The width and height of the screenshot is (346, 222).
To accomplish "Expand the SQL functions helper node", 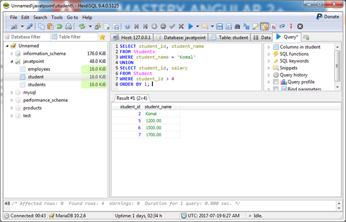I will pos(269,54).
